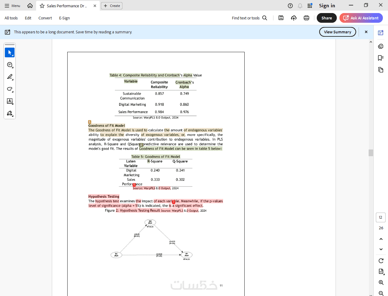Click the 'Goodness of Fit Model' heading
Screen dimensions: 388x296
click(107, 126)
